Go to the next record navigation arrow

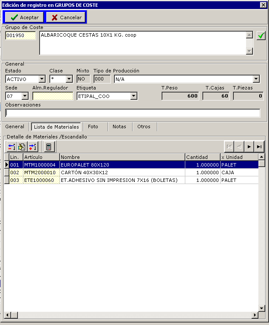tap(249, 147)
